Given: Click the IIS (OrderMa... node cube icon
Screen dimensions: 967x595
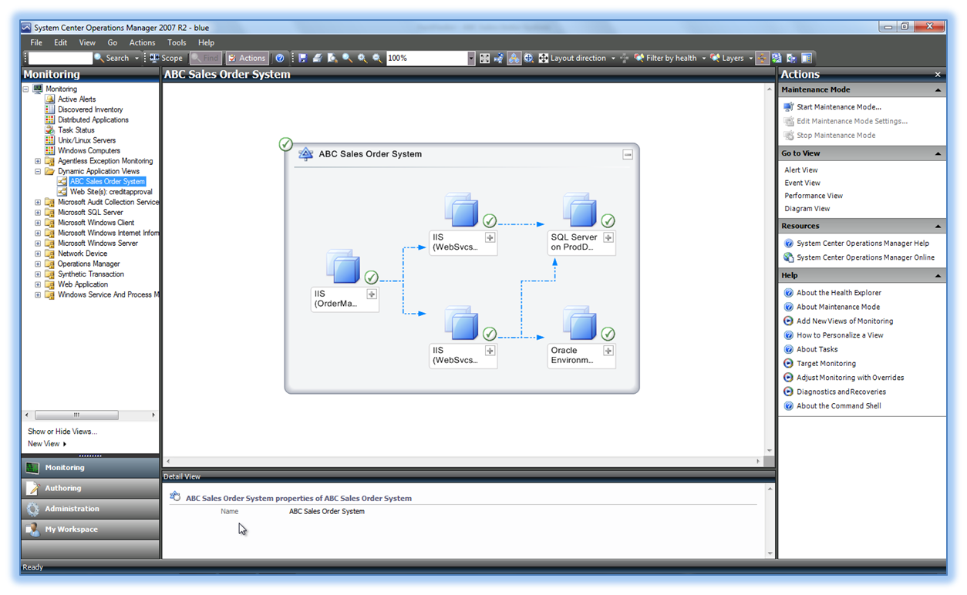Looking at the screenshot, I should 343,267.
